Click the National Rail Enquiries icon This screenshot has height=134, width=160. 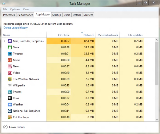click(10, 111)
